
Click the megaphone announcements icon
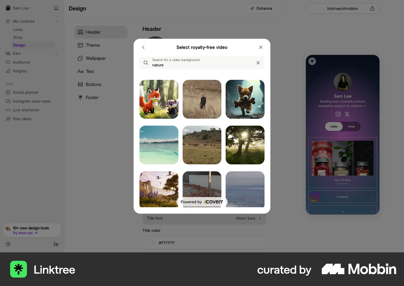[56, 244]
